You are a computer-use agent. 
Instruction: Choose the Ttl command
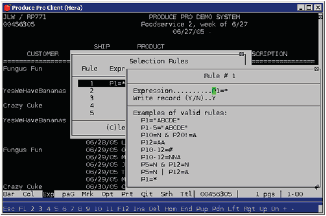pos(186,194)
